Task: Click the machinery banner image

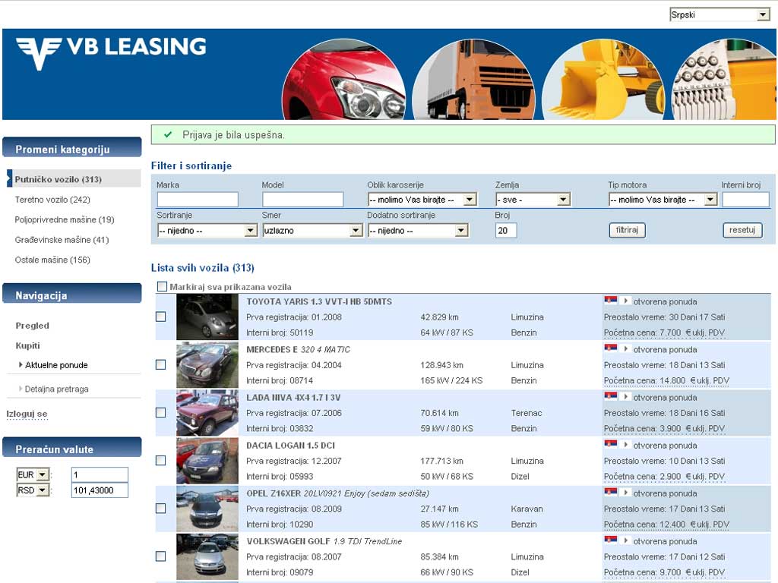Action: click(723, 79)
